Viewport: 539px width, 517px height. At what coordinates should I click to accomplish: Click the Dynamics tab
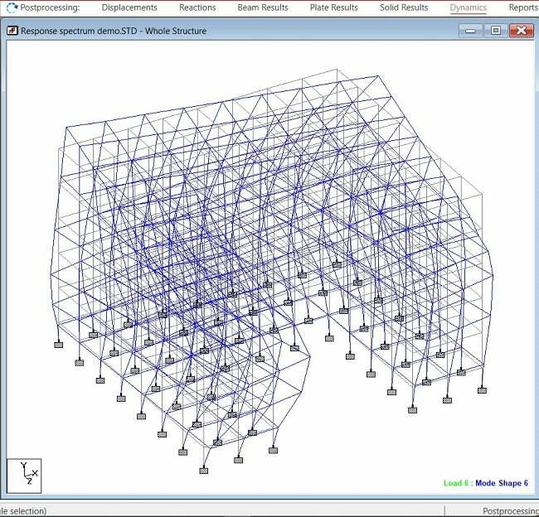point(469,7)
